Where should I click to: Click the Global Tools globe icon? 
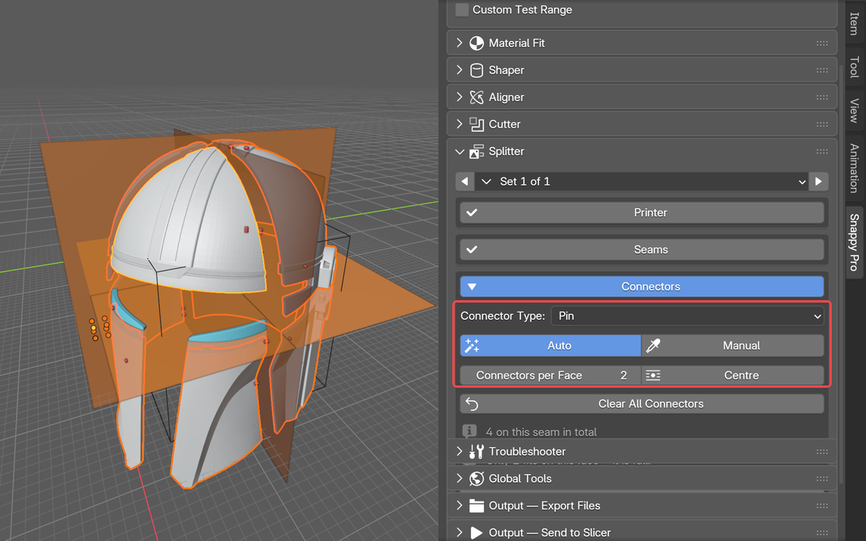476,479
